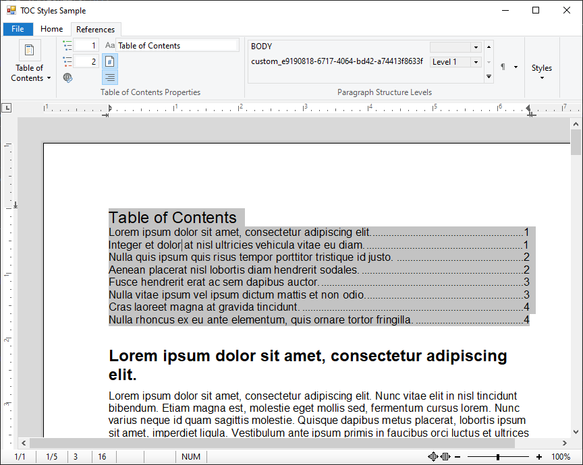Set focus in the minimum level field showing 1
583x465 pixels.
[x=86, y=46]
